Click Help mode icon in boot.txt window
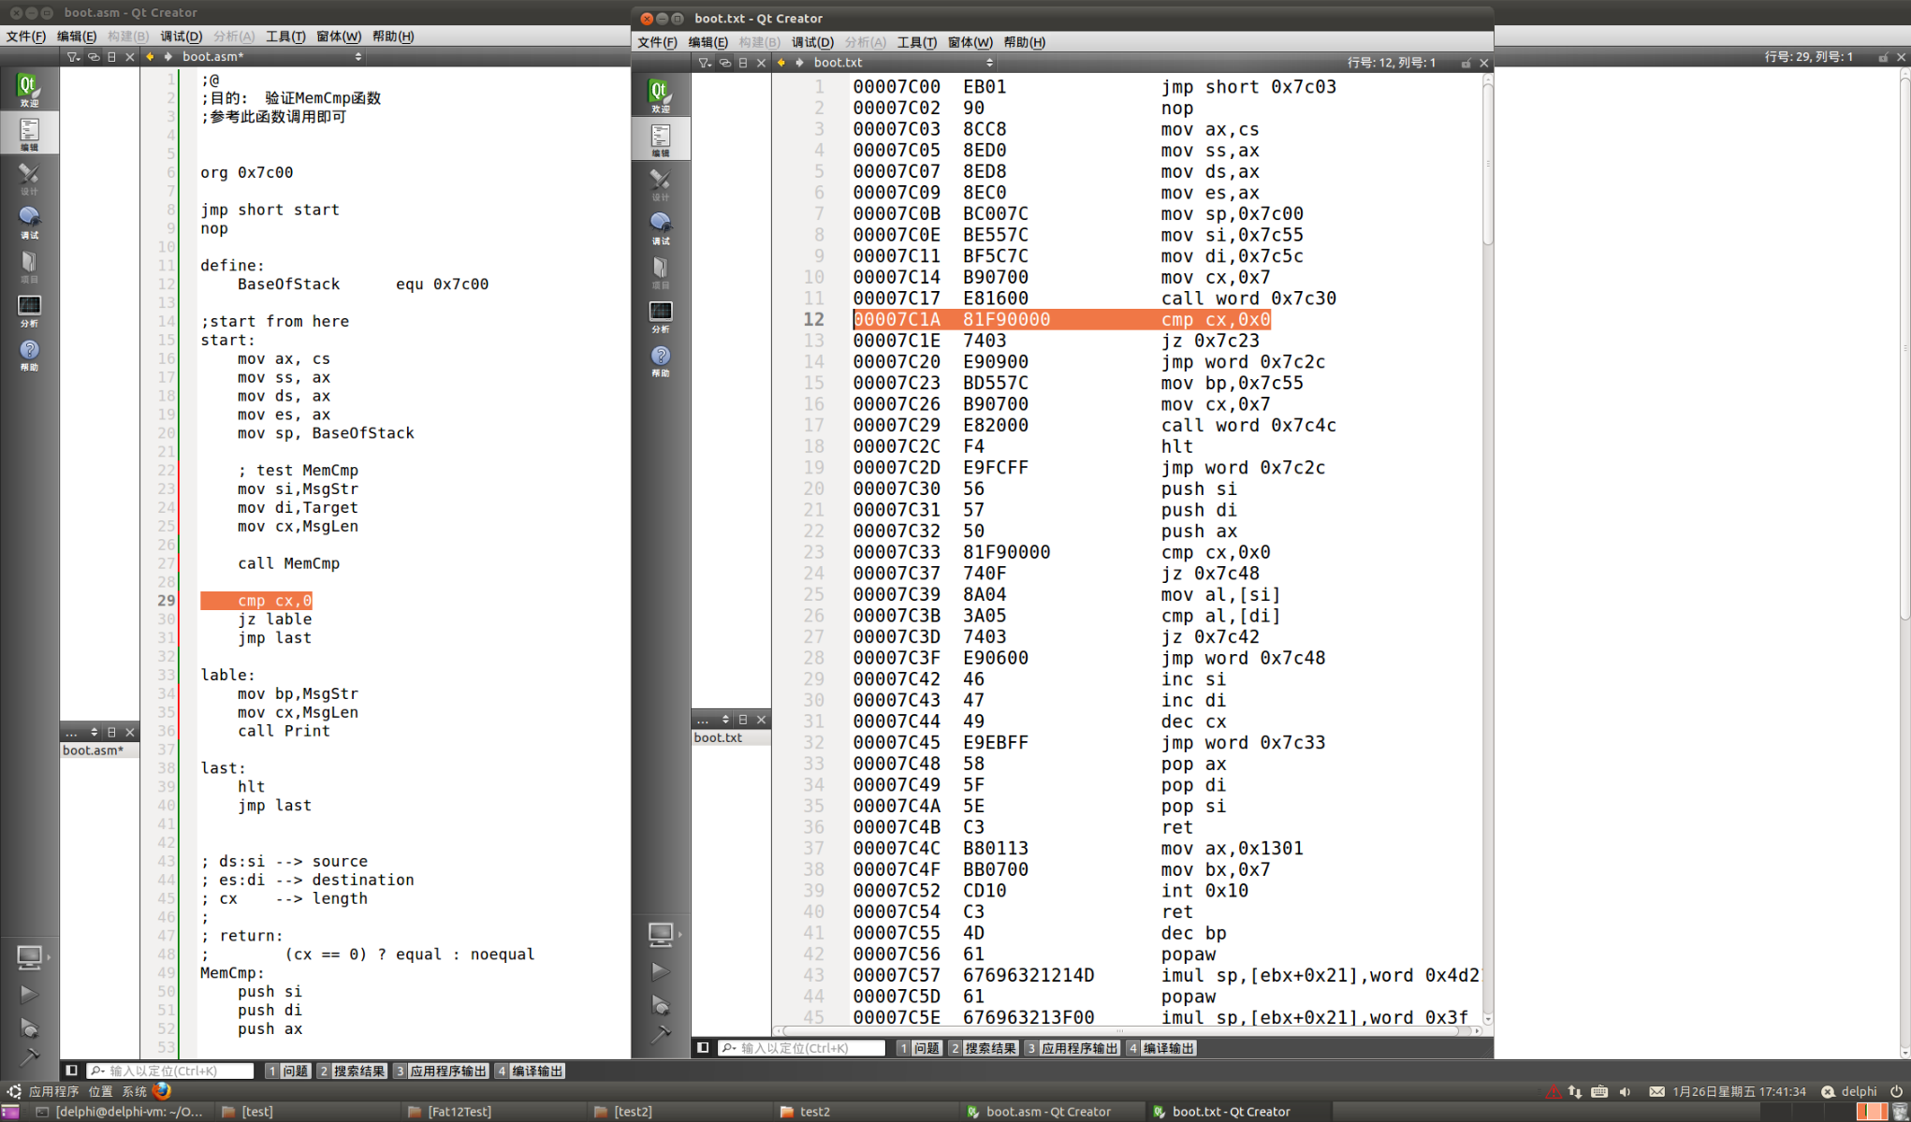1911x1122 pixels. coord(661,359)
